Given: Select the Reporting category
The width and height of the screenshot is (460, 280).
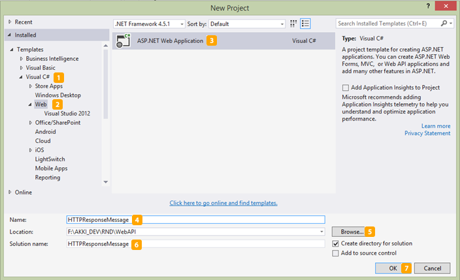Looking at the screenshot, I should (48, 178).
